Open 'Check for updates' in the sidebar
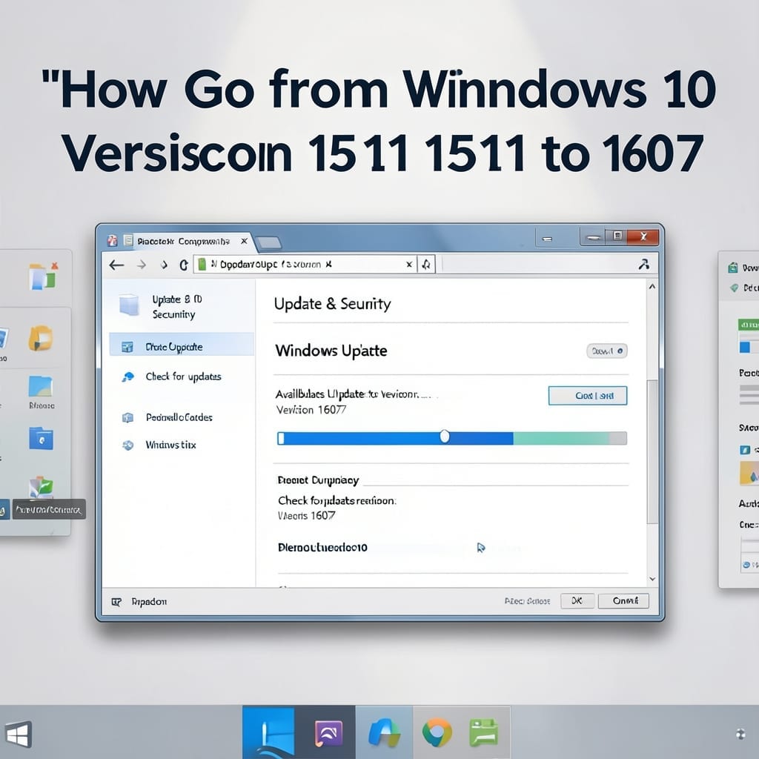 click(183, 377)
